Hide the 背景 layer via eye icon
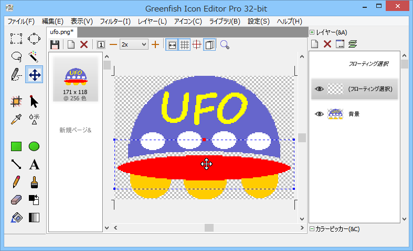Screen dimensions: 413x251 tap(319, 113)
